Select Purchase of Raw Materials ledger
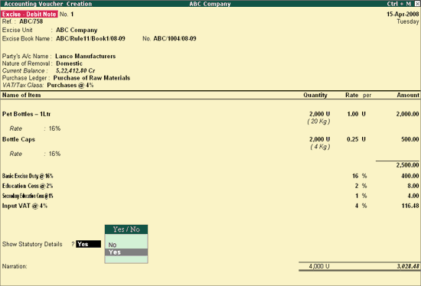Image resolution: width=421 pixels, height=286 pixels. pyautogui.click(x=92, y=78)
